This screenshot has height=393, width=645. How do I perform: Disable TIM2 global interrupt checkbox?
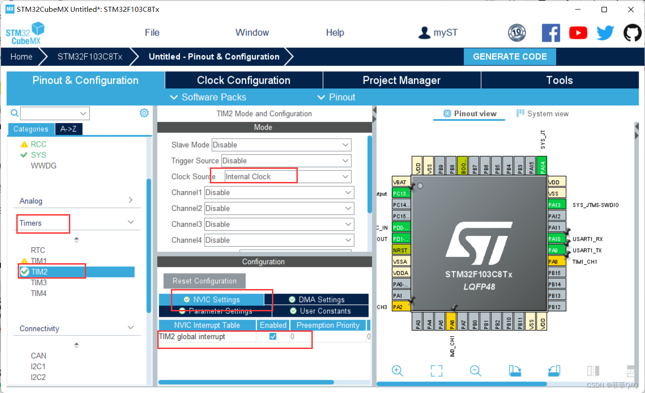273,336
